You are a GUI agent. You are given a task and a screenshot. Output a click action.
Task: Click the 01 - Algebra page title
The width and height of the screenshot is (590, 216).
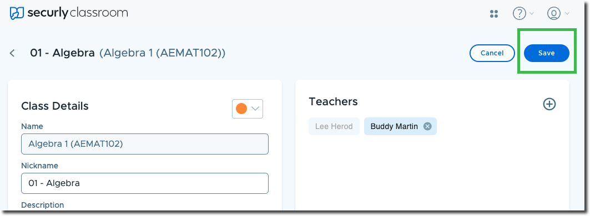[63, 53]
